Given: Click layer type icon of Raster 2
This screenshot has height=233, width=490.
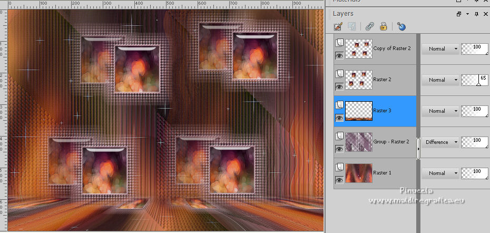Looking at the screenshot, I should click(339, 74).
